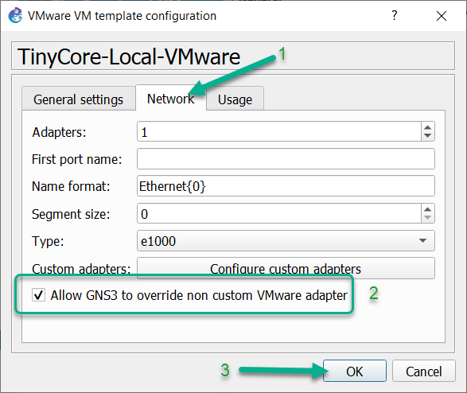The height and width of the screenshot is (393, 467).
Task: Click the Cancel button
Action: [x=424, y=371]
